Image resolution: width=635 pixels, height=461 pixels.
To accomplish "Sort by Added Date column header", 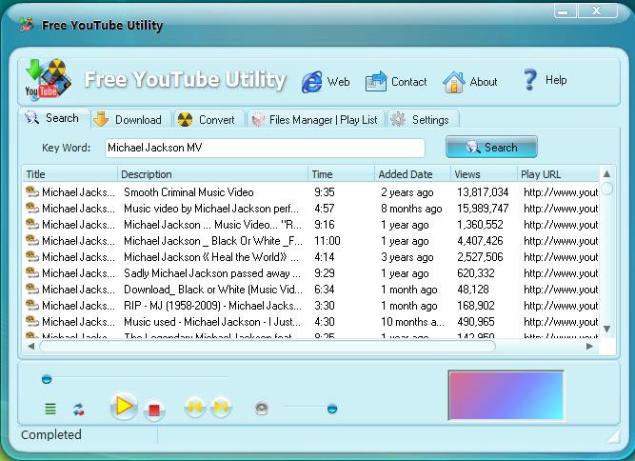I will tap(412, 174).
